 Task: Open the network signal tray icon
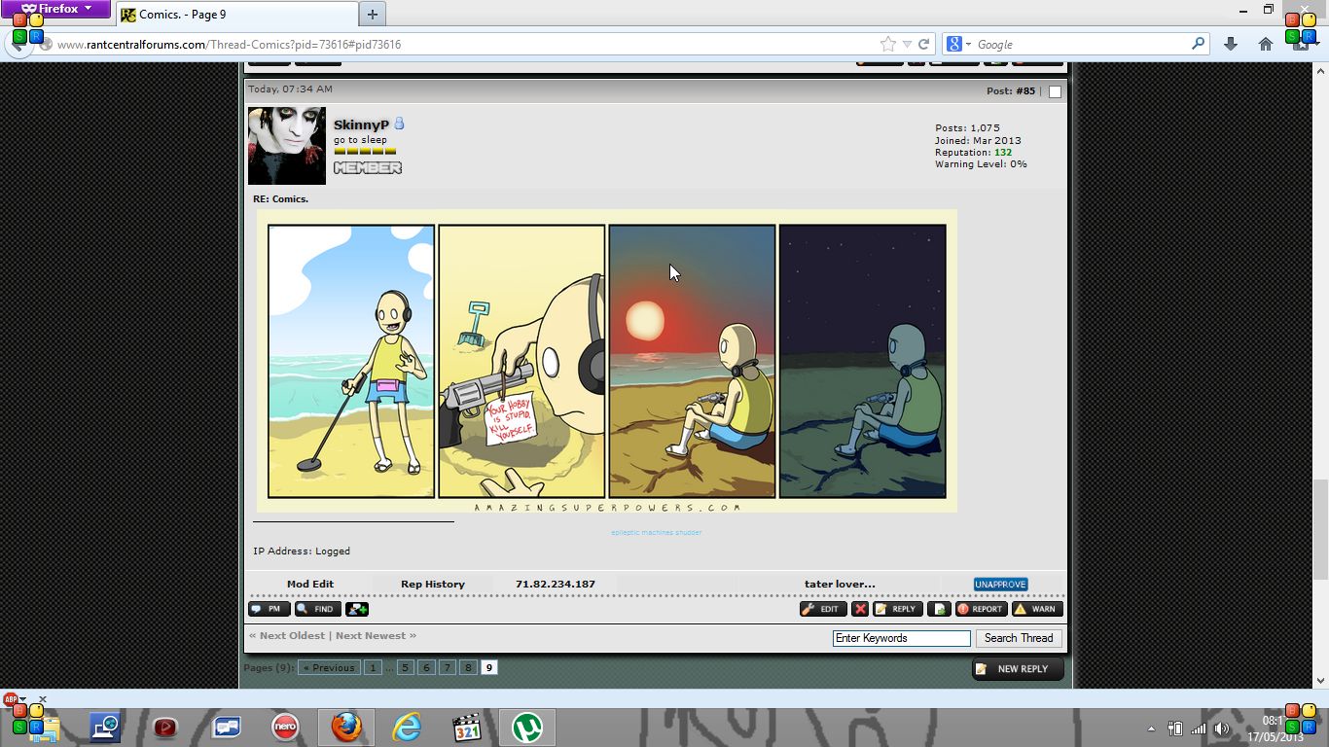click(x=1199, y=729)
